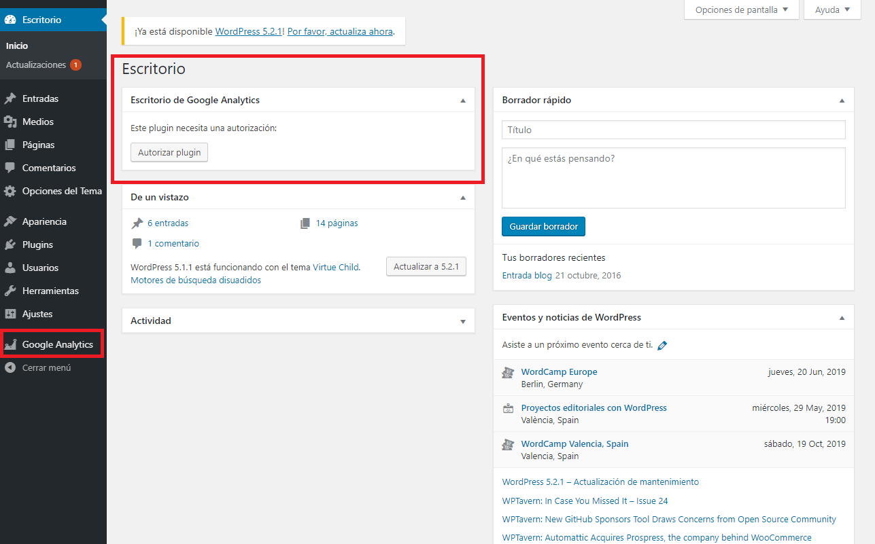This screenshot has height=544, width=875.
Task: Expand the Actividad widget
Action: 463,321
